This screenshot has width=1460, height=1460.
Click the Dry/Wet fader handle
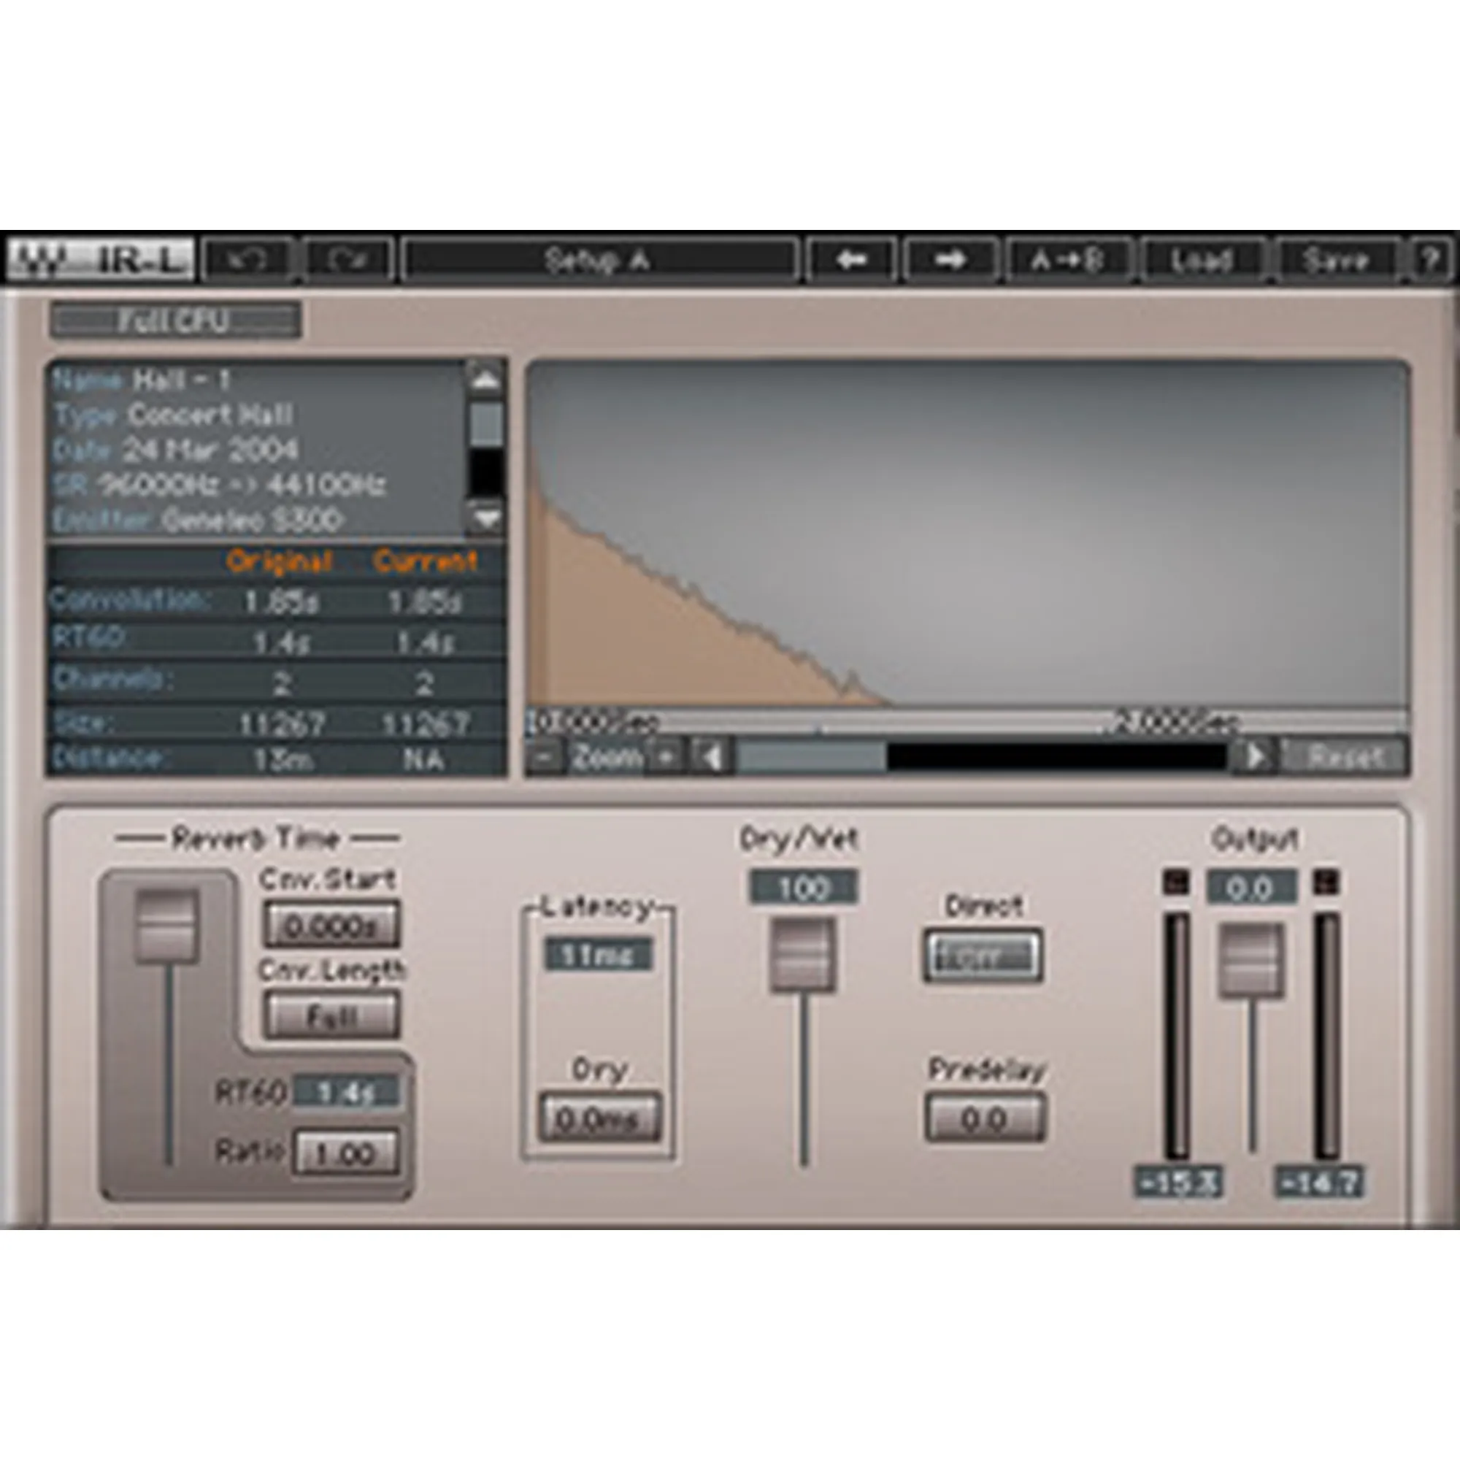click(802, 955)
